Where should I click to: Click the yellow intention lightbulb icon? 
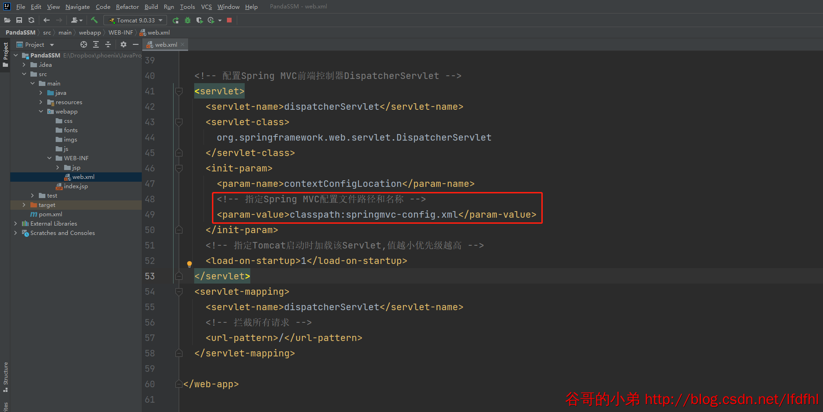point(189,264)
